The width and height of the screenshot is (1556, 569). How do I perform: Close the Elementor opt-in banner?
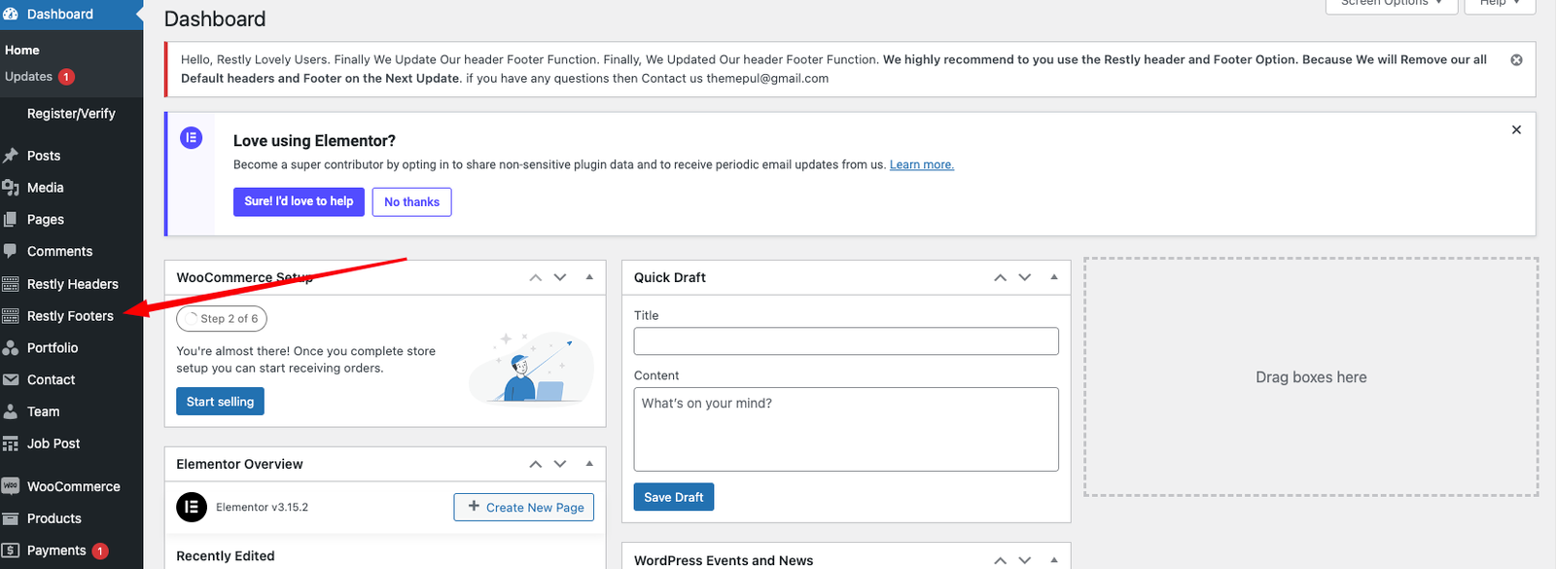click(1516, 129)
